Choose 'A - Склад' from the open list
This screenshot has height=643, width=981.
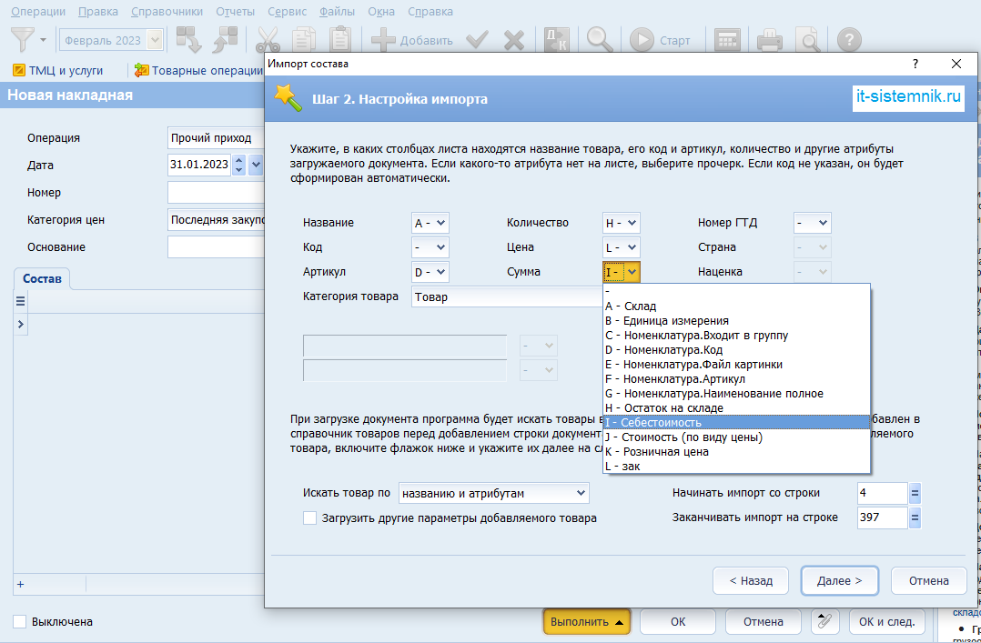tap(736, 306)
